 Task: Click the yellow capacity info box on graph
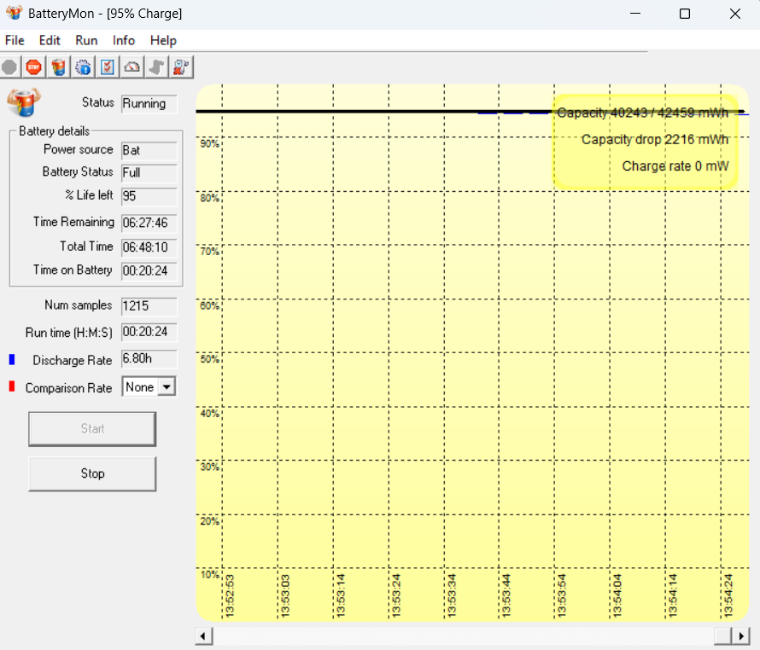coord(645,140)
